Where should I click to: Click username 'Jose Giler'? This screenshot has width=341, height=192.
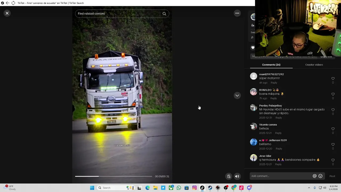(x=265, y=156)
